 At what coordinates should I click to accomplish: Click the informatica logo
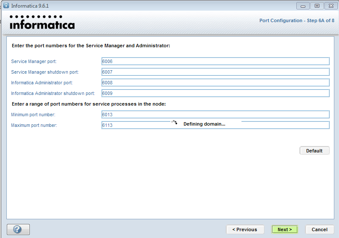(42, 22)
